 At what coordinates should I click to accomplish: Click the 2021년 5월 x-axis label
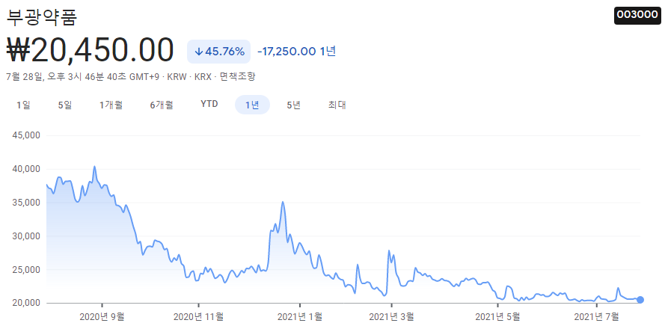click(x=497, y=316)
